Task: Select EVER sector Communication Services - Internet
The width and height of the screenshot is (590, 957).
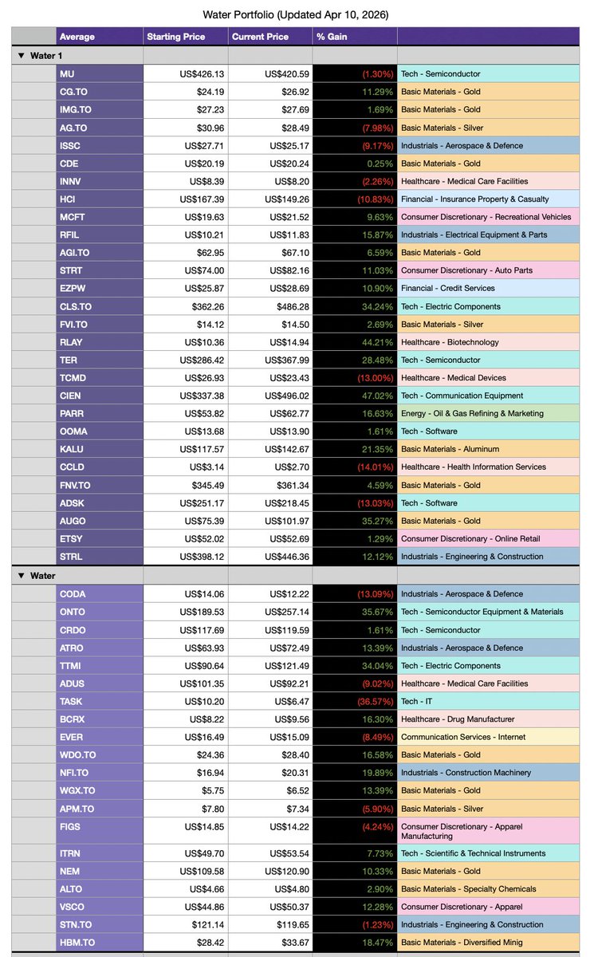Action: 488,737
